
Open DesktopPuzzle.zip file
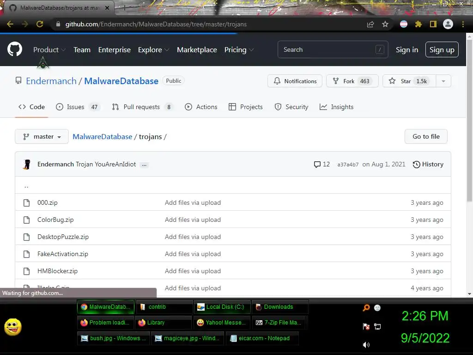(63, 237)
